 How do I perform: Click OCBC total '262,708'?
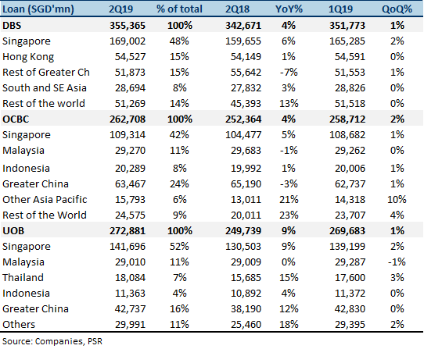(x=128, y=119)
